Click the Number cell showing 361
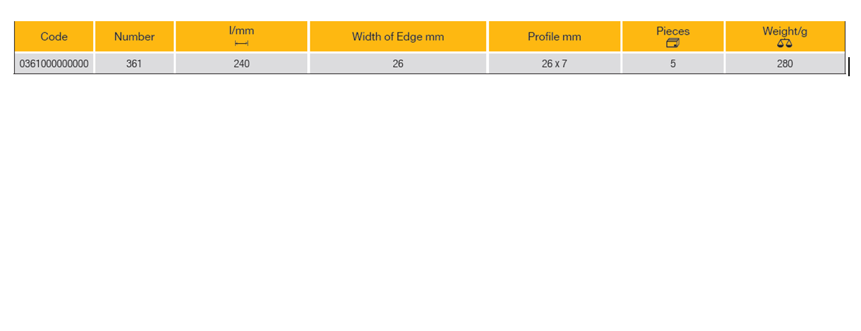The height and width of the screenshot is (331, 861). tap(134, 64)
